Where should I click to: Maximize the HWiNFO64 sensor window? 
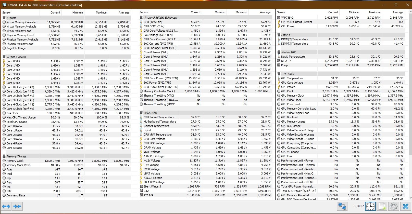396,5
